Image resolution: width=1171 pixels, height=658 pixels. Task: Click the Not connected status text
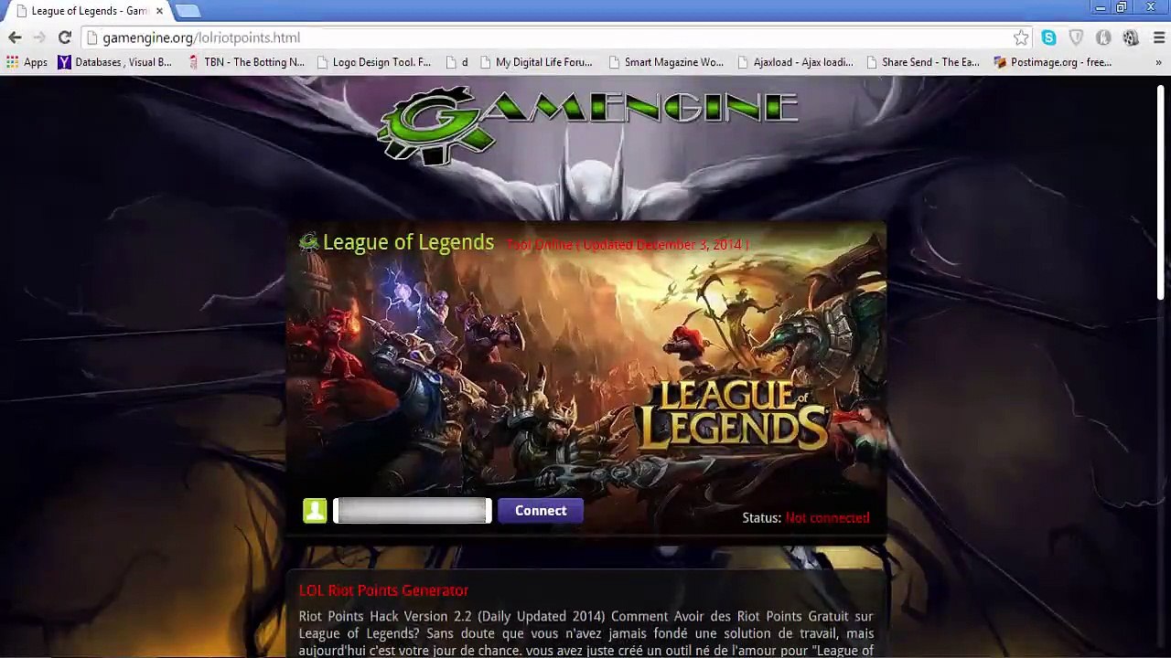[x=827, y=517]
